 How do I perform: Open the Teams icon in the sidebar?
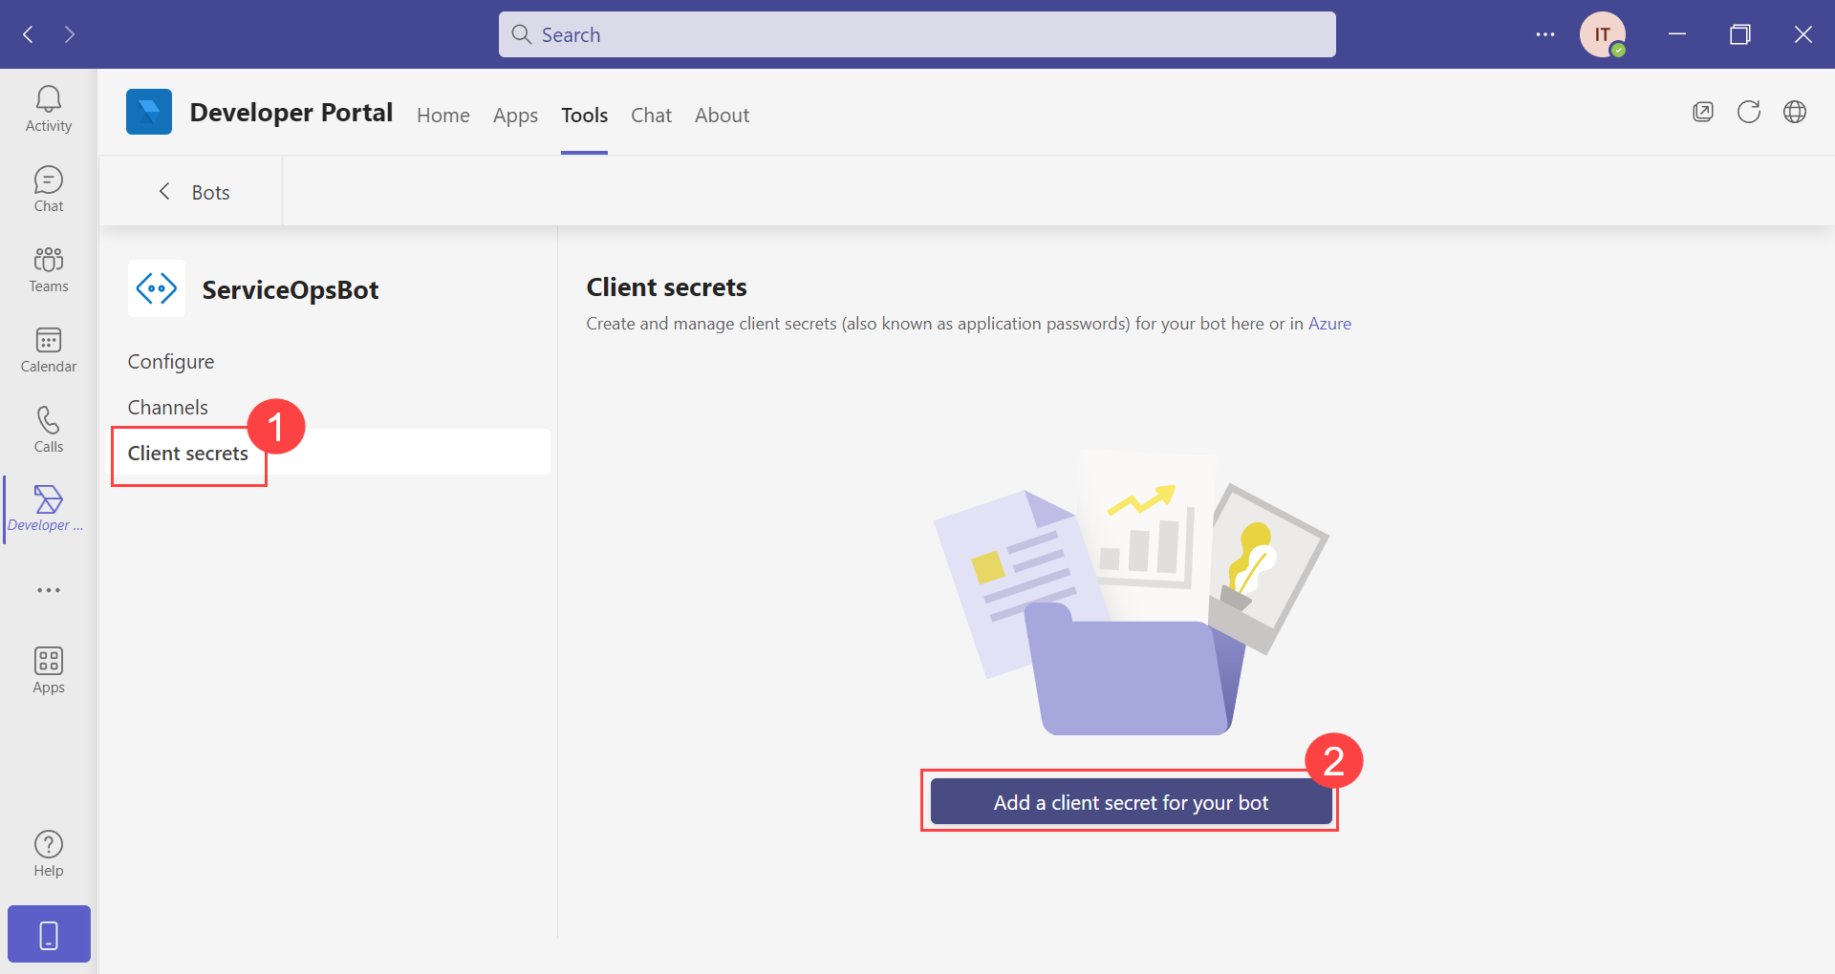(48, 268)
